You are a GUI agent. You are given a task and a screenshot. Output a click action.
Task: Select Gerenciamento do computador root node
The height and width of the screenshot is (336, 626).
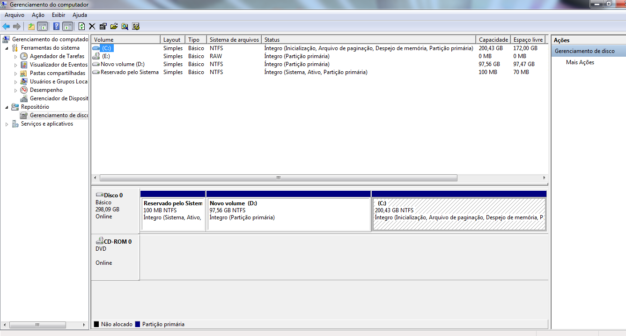pyautogui.click(x=45, y=39)
